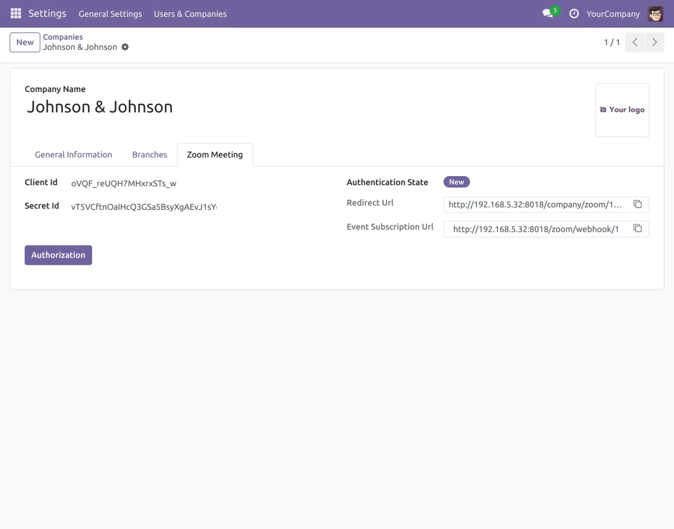Open the record actions gear icon
The image size is (674, 529).
(x=125, y=47)
